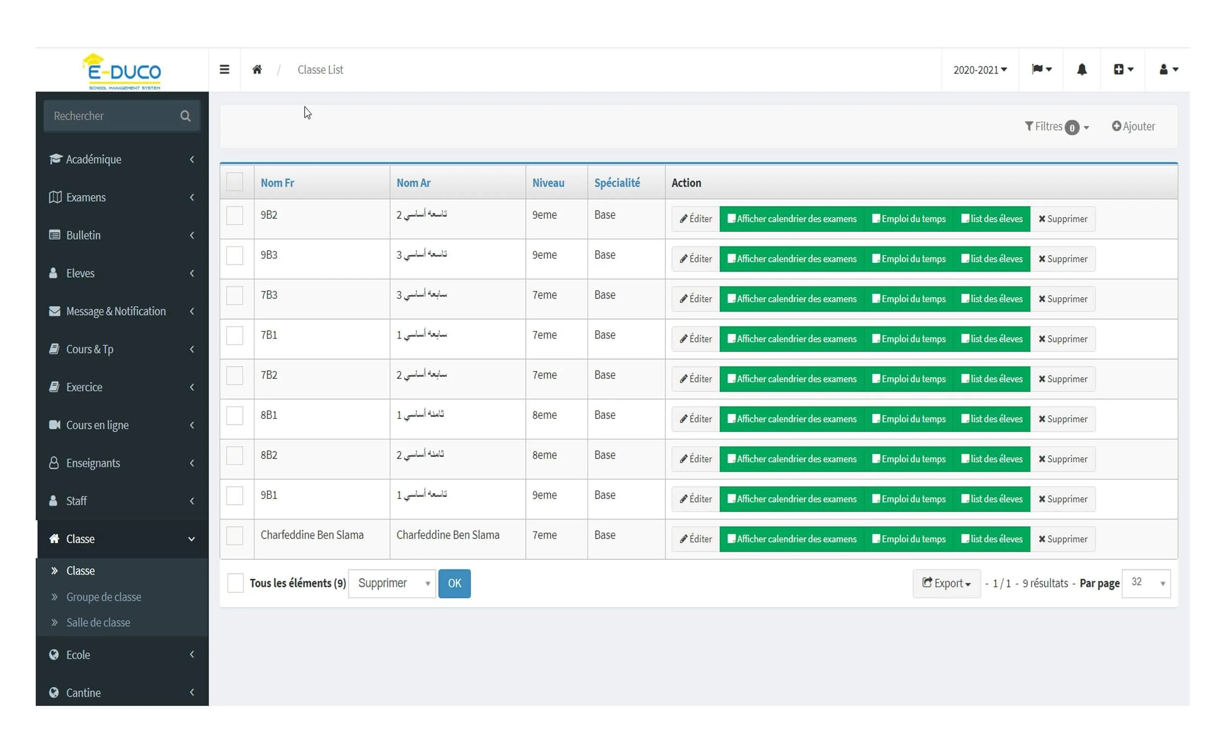Viewport: 1224px width, 747px height.
Task: Click the Eleves person icon
Action: 53,273
